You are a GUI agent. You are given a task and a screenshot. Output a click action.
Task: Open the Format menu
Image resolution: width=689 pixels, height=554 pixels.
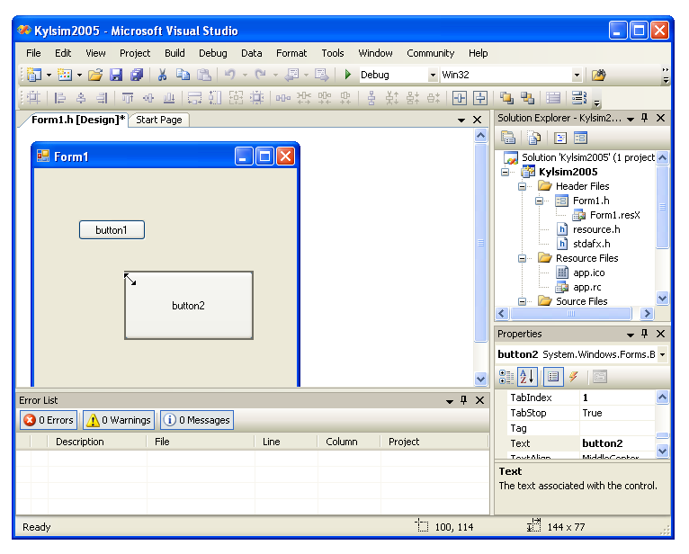pyautogui.click(x=291, y=53)
